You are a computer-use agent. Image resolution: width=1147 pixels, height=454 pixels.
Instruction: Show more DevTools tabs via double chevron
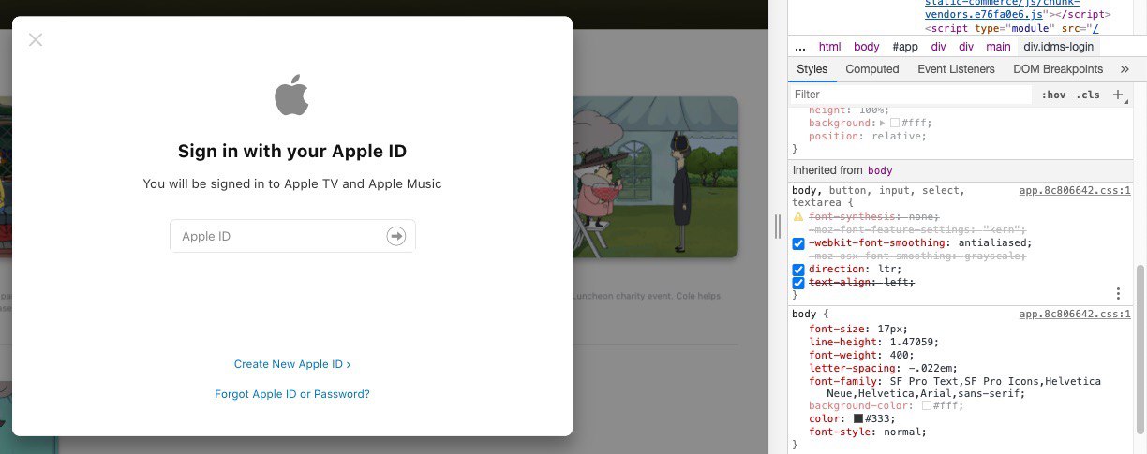1125,69
